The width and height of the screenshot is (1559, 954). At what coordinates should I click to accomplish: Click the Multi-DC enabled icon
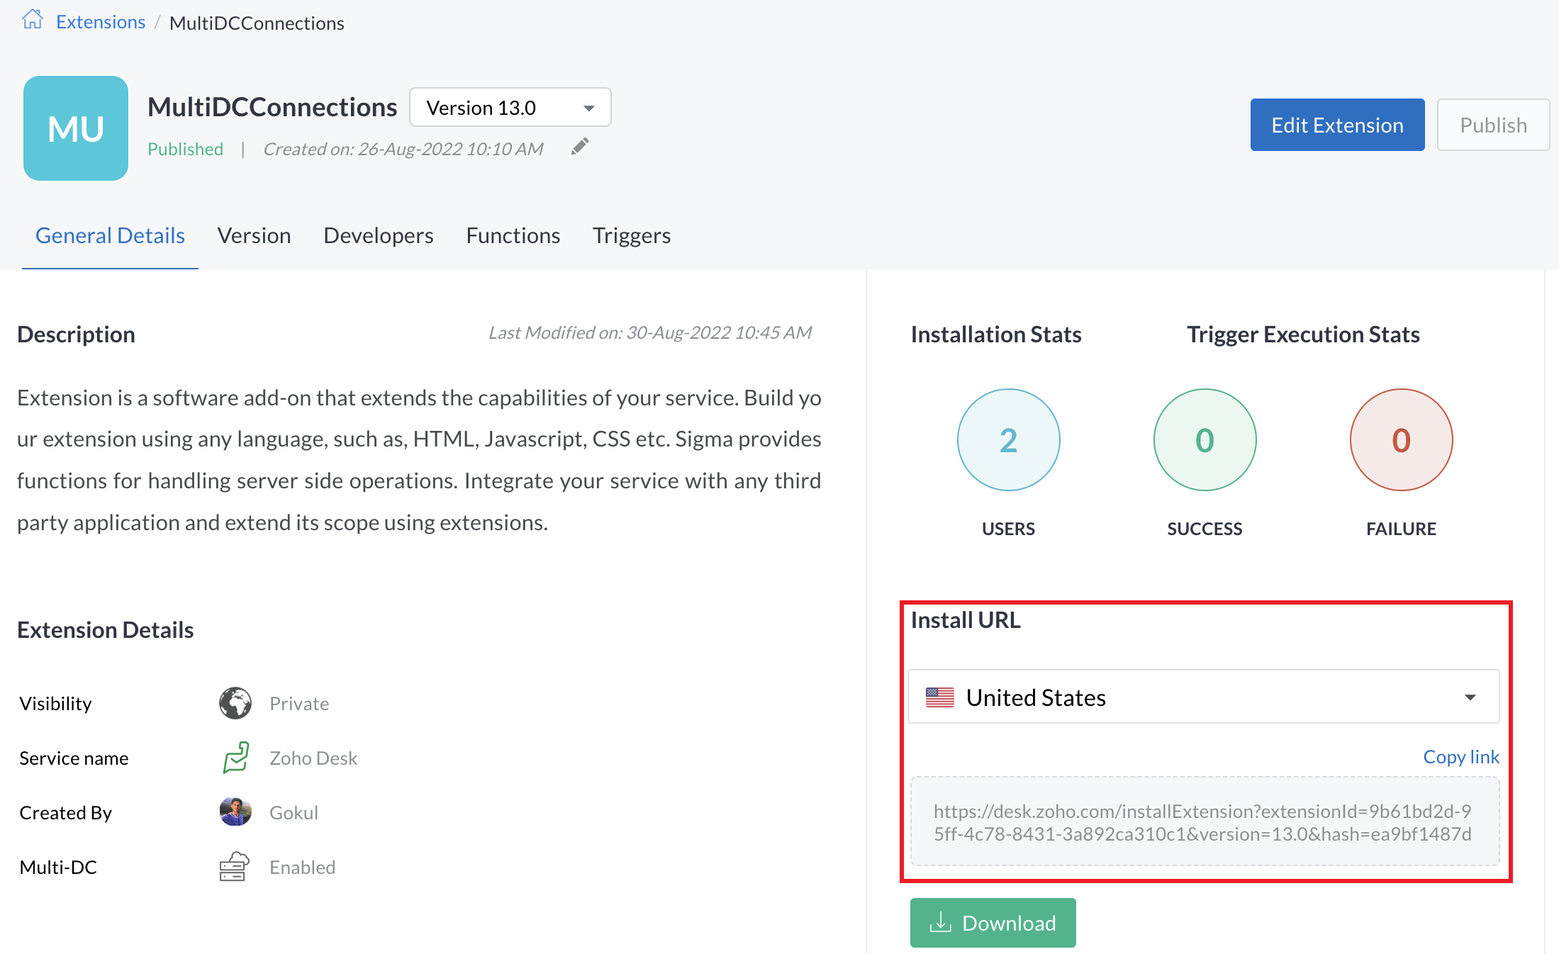[x=235, y=866]
